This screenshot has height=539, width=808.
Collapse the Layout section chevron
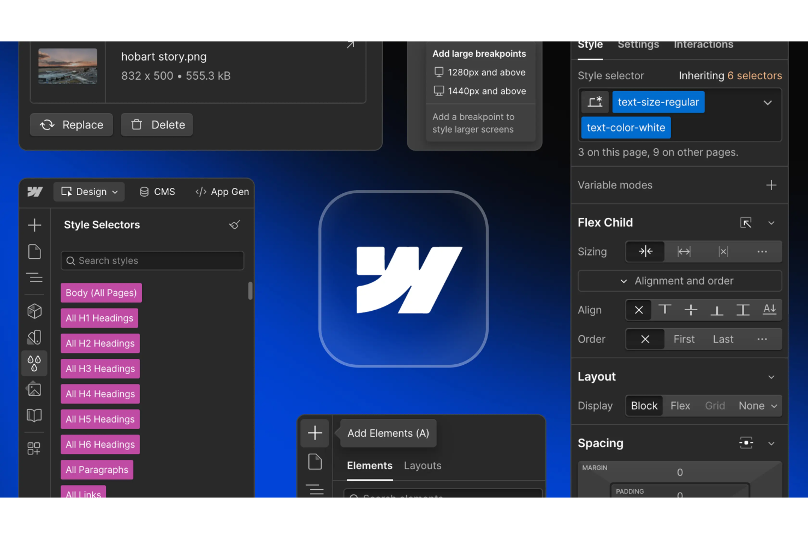click(771, 376)
